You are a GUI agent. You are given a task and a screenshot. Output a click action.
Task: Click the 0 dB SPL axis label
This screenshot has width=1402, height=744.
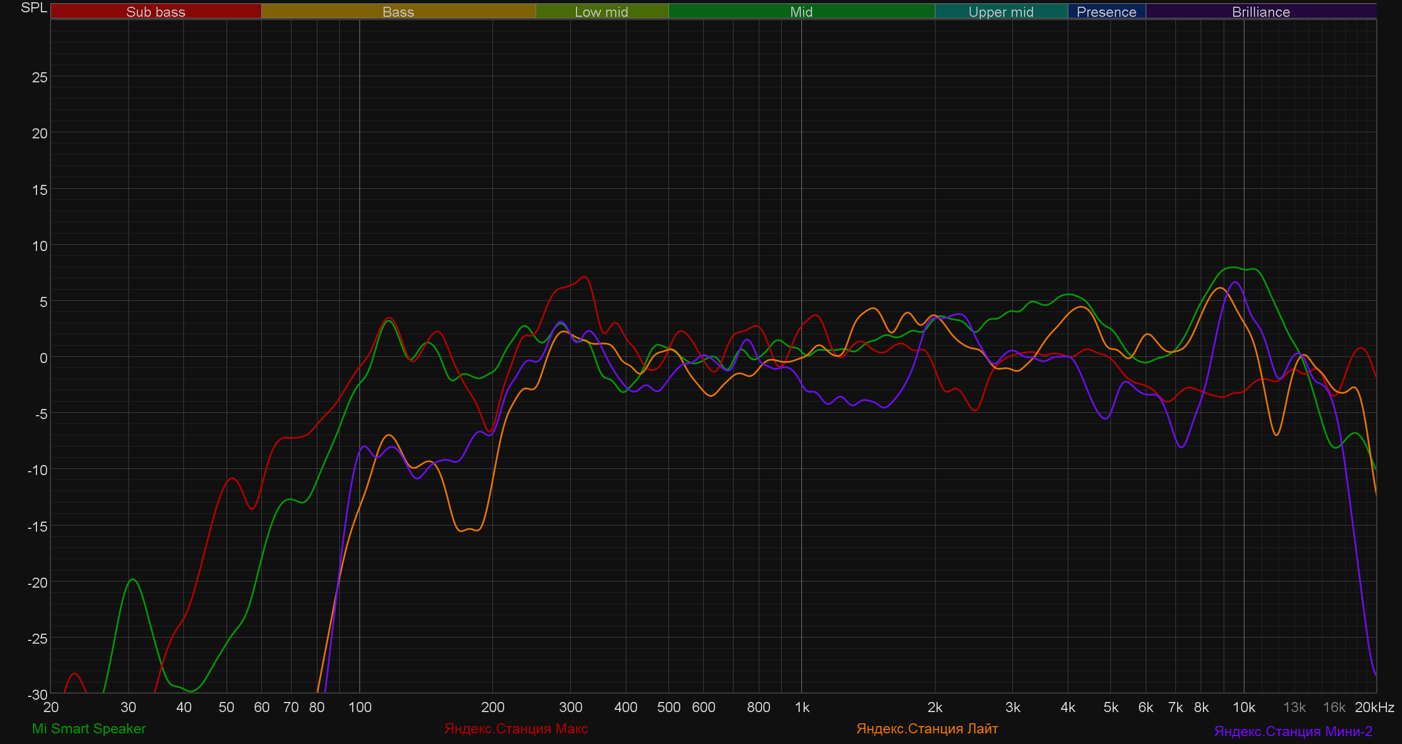coord(43,358)
